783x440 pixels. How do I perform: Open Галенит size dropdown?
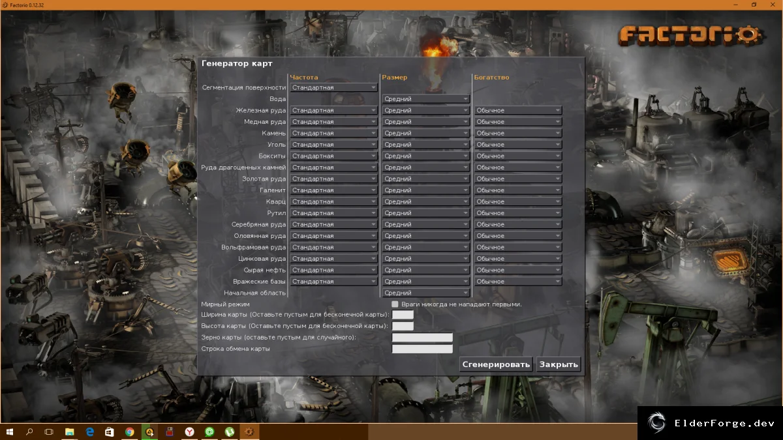[426, 190]
